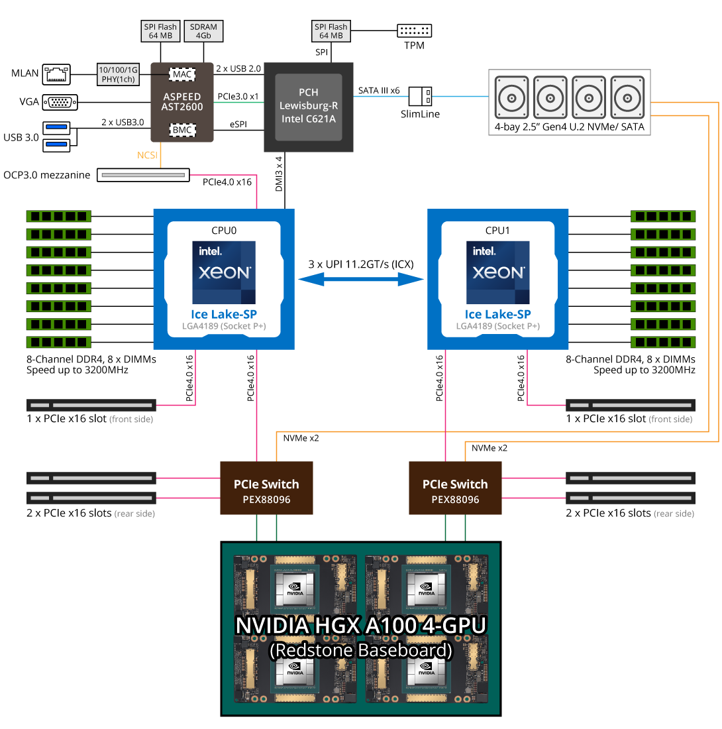Click the bottom DIMM module beside CPU1
The width and height of the screenshot is (722, 729).
663,342
